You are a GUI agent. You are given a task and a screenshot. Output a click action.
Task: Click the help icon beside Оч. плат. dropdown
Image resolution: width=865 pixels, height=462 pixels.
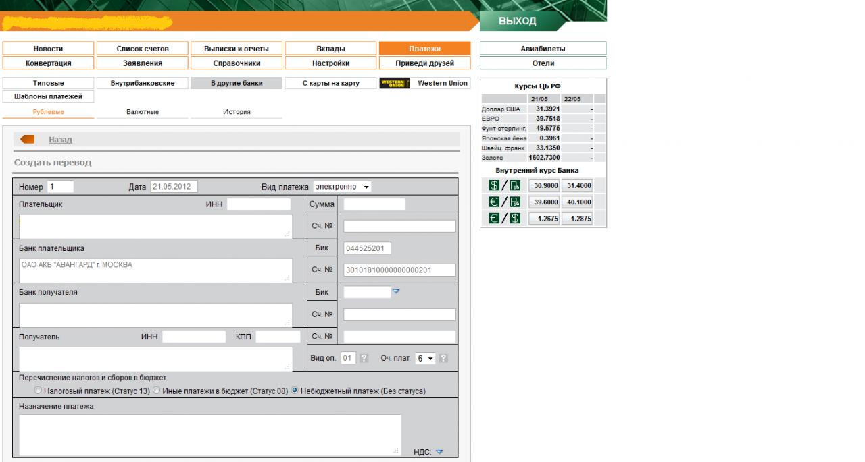pyautogui.click(x=444, y=359)
